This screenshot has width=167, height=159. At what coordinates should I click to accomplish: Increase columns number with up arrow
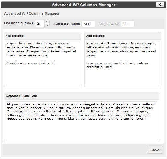click(x=47, y=22)
